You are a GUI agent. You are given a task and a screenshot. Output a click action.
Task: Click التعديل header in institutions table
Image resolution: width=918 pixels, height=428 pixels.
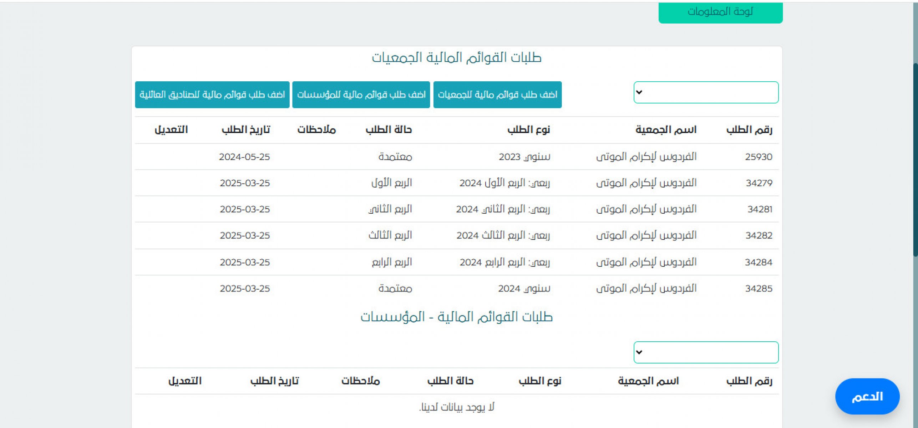(185, 381)
